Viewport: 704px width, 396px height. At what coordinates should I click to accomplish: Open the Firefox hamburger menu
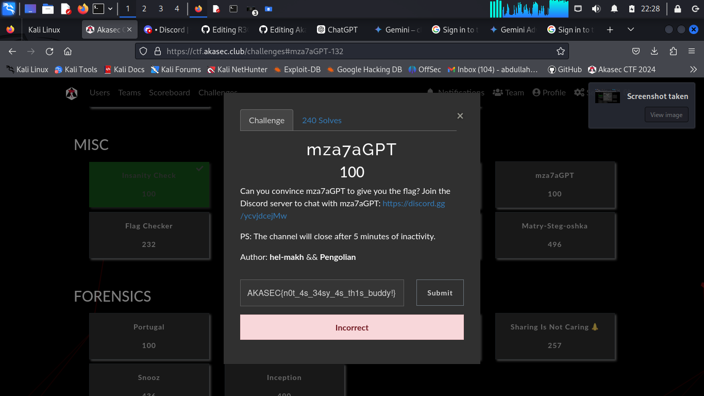pos(692,51)
